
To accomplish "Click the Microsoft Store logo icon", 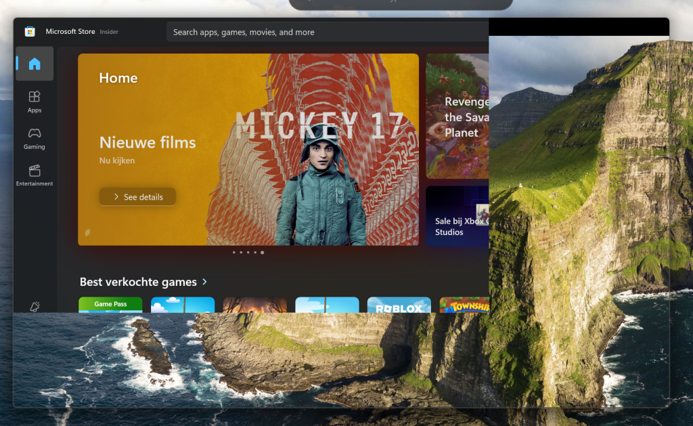I will click(x=30, y=32).
